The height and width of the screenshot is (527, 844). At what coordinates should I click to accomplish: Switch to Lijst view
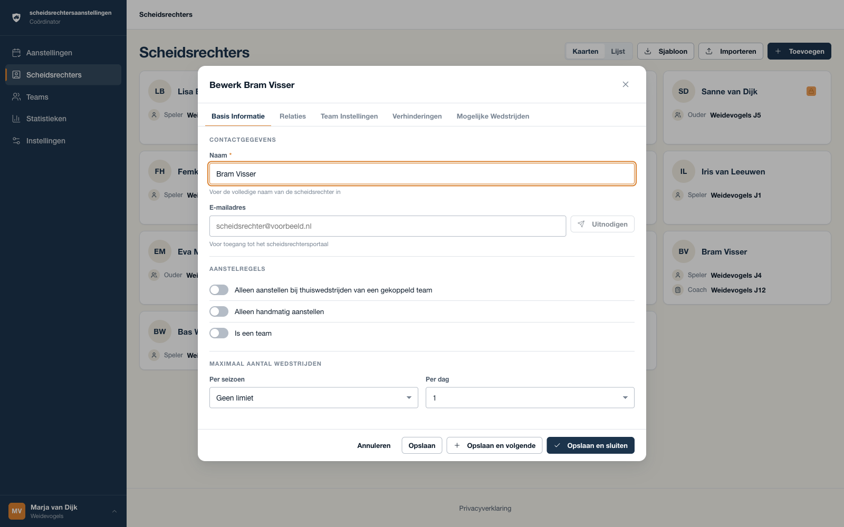[x=618, y=51]
